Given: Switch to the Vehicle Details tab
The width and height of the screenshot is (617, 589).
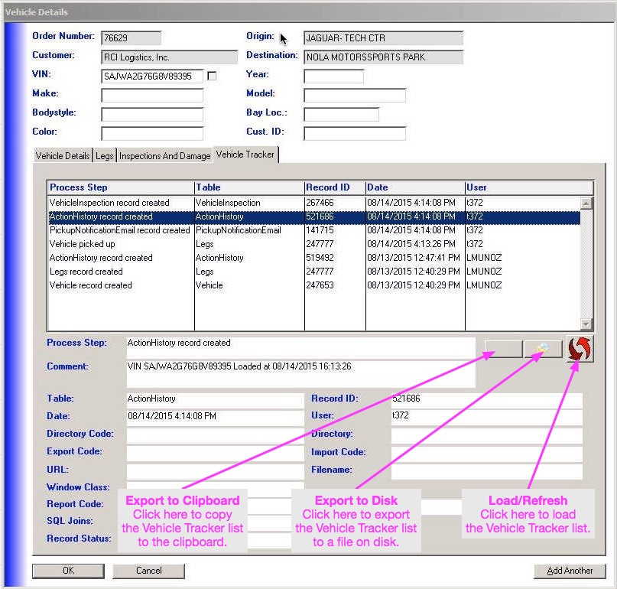Looking at the screenshot, I should pos(63,156).
